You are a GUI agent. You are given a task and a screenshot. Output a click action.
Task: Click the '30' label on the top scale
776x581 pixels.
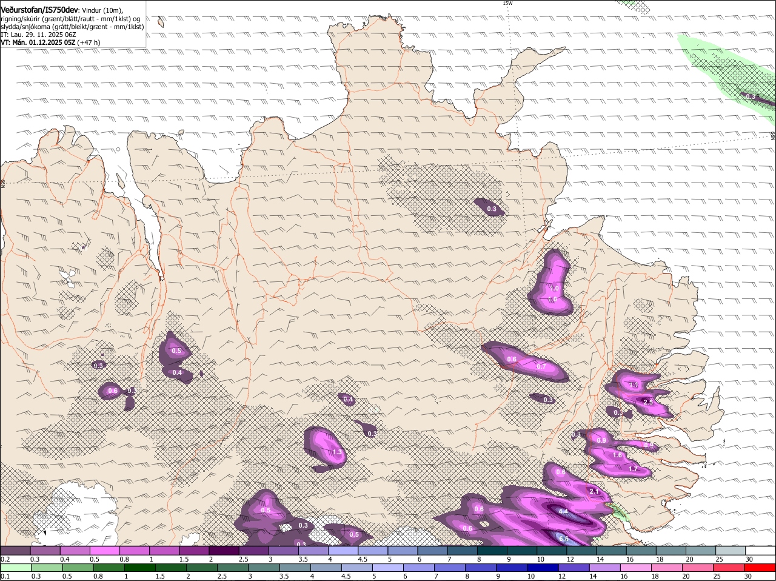(749, 559)
